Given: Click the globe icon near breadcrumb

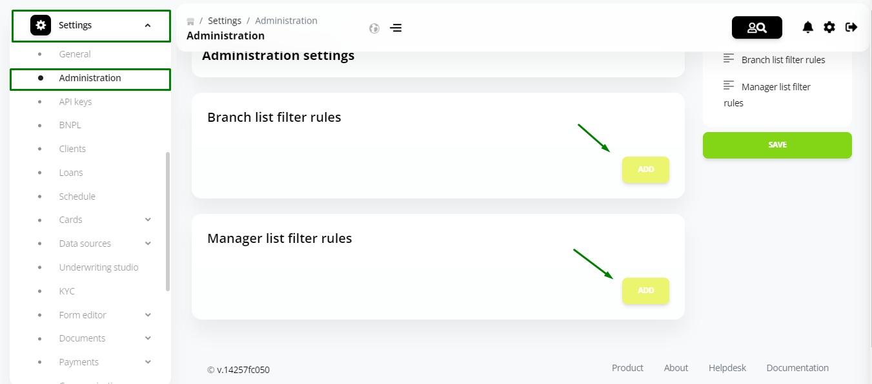Looking at the screenshot, I should click(374, 28).
